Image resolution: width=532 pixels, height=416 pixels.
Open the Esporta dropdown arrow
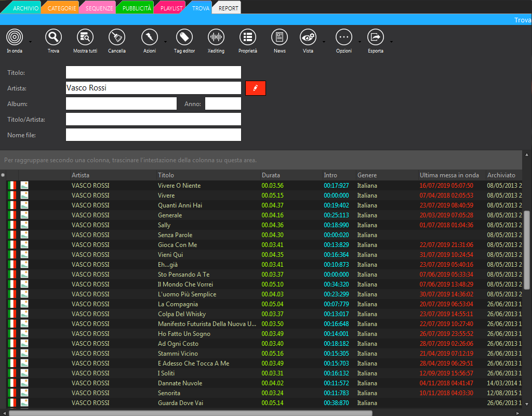click(x=391, y=42)
